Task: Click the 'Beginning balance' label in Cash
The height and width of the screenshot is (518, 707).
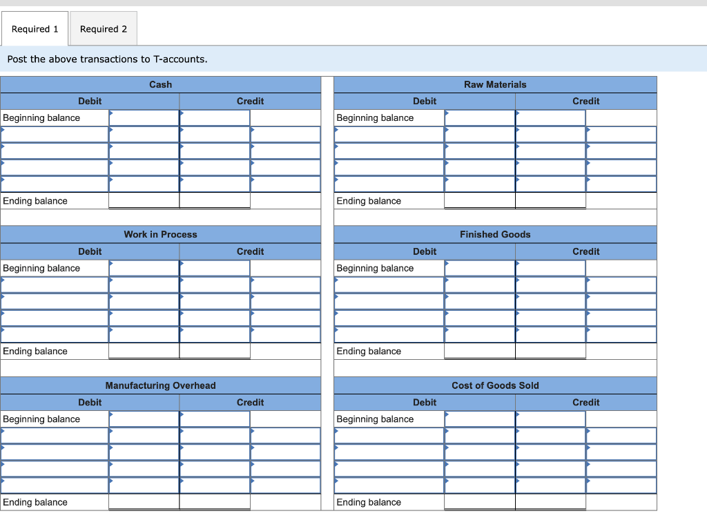Action: point(41,118)
